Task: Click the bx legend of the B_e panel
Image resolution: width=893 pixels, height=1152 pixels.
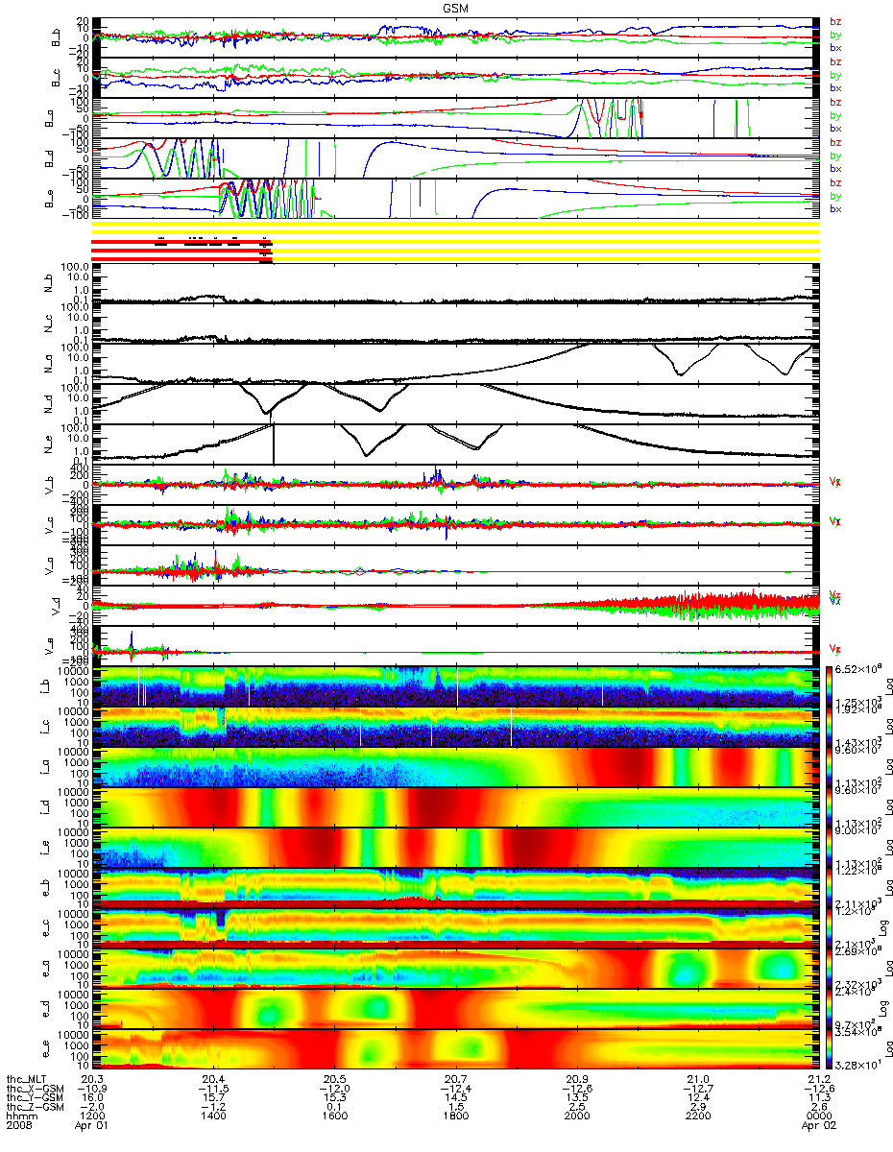Action: coord(835,208)
